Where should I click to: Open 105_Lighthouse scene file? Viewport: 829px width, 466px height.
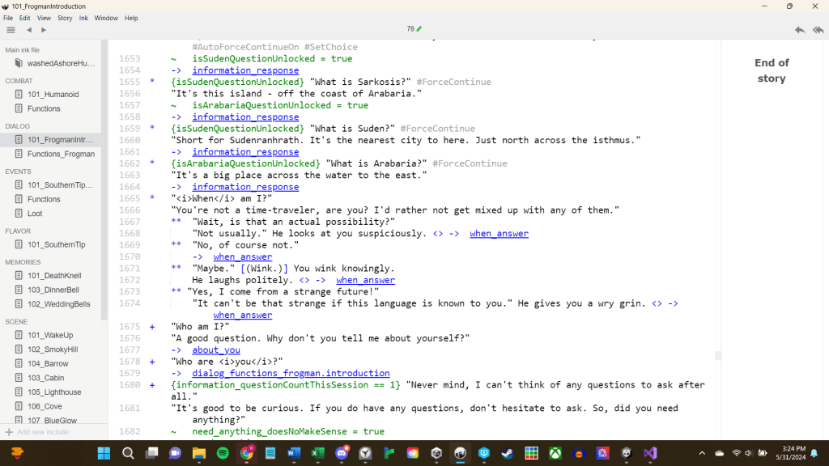(54, 392)
